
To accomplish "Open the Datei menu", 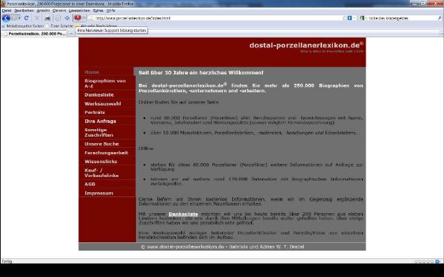I will 6,10.
